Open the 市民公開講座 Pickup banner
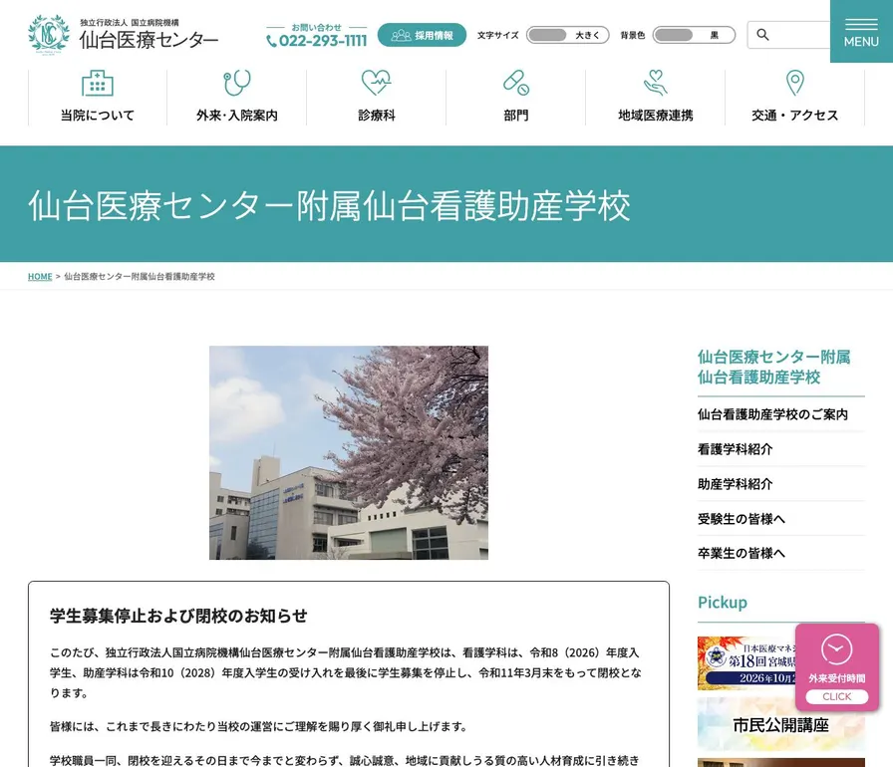 point(780,724)
